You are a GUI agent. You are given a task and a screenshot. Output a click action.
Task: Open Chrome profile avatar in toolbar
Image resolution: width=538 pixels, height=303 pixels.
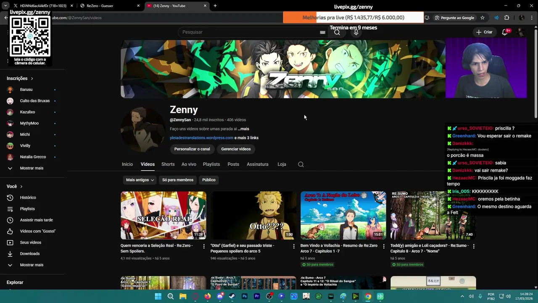[x=522, y=18]
